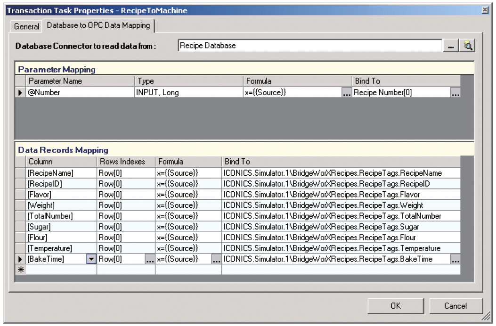Click the Column header in Data Records
The height and width of the screenshot is (326, 496).
[x=61, y=162]
